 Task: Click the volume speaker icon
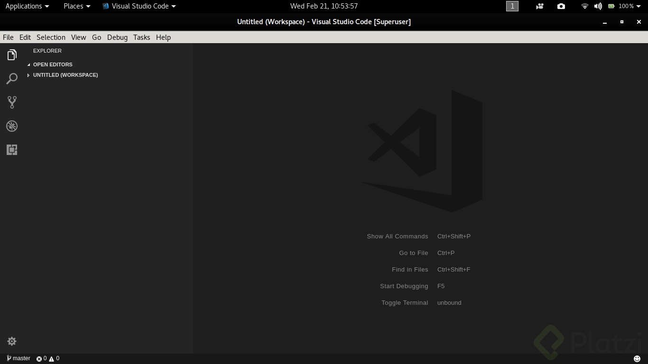[598, 6]
